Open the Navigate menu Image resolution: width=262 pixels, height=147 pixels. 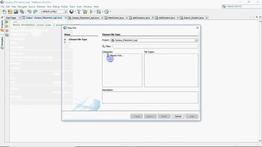[x=23, y=7]
